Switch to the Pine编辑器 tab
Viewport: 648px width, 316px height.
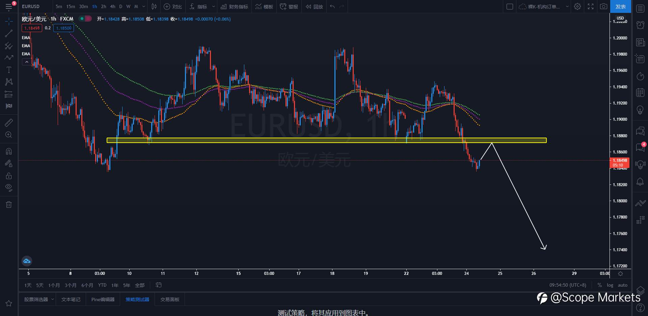(x=103, y=299)
